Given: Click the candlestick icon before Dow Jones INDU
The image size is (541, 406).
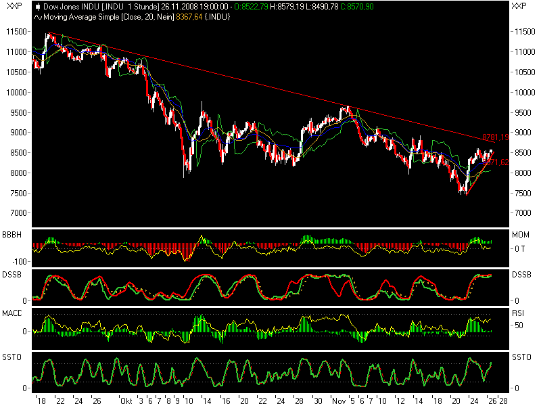Looking at the screenshot, I should coord(38,7).
